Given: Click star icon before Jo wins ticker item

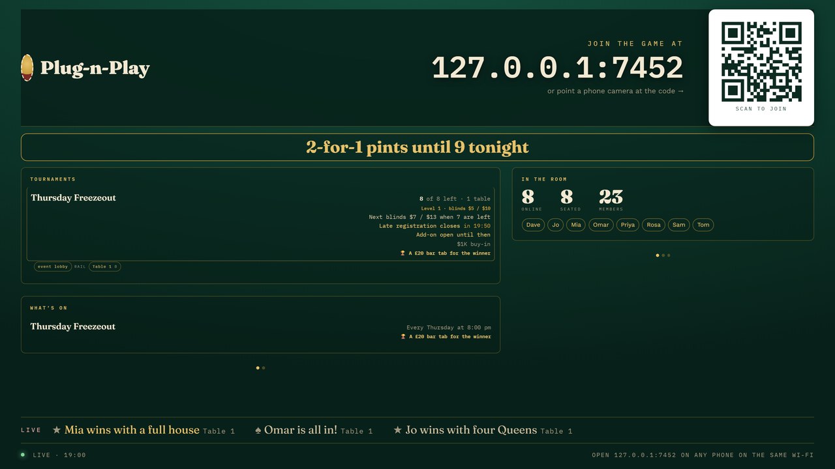Looking at the screenshot, I should click(398, 430).
